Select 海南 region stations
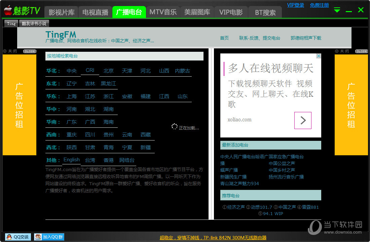 point(109,122)
